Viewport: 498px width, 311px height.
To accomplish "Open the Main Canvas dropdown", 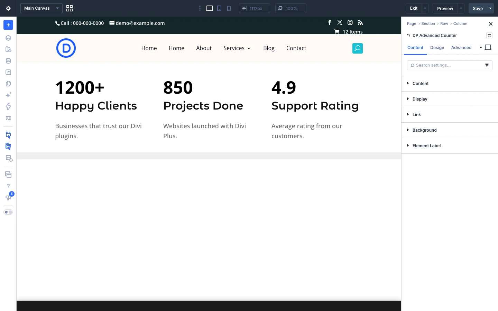I will click(41, 8).
